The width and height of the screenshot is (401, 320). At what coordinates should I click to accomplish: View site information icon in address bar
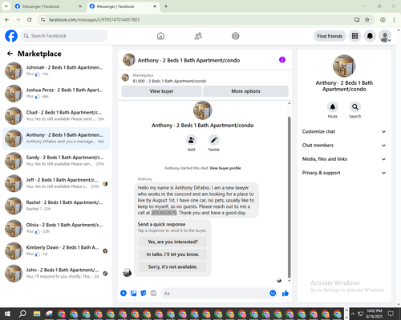click(x=43, y=20)
